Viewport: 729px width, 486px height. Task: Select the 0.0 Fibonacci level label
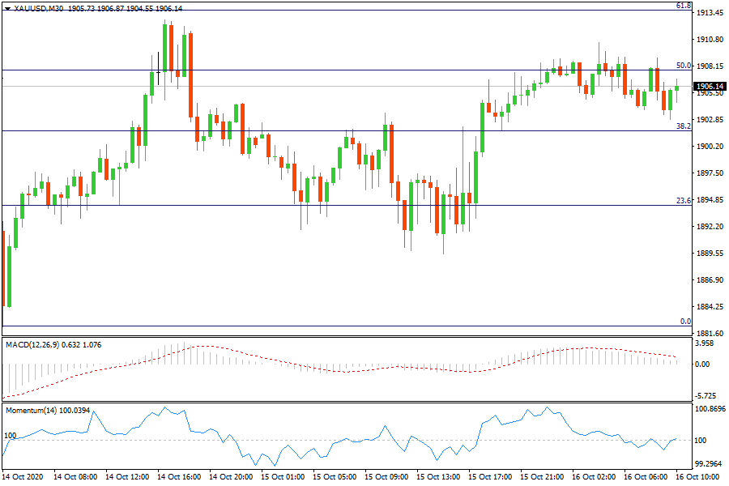[x=684, y=322]
